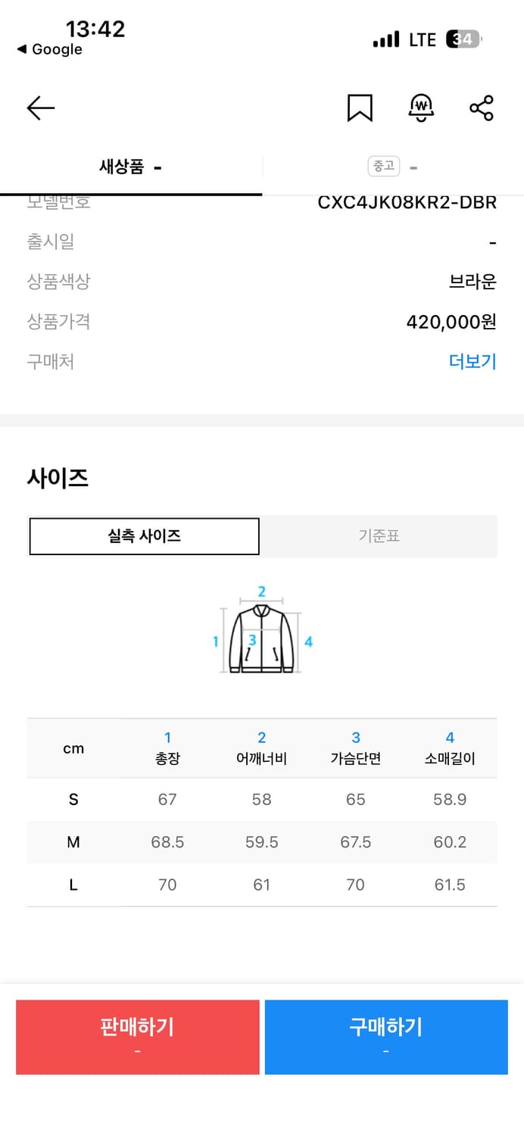The image size is (524, 1136).
Task: Share this product listing
Action: coord(482,108)
